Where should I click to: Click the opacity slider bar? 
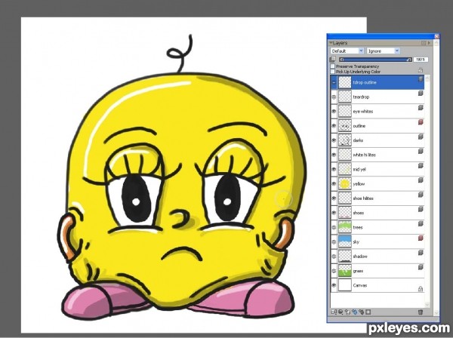pyautogui.click(x=375, y=60)
